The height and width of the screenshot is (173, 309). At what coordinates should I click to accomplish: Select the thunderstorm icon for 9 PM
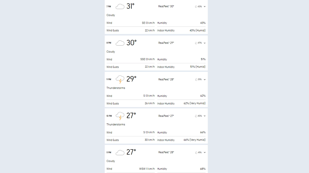tap(120, 79)
